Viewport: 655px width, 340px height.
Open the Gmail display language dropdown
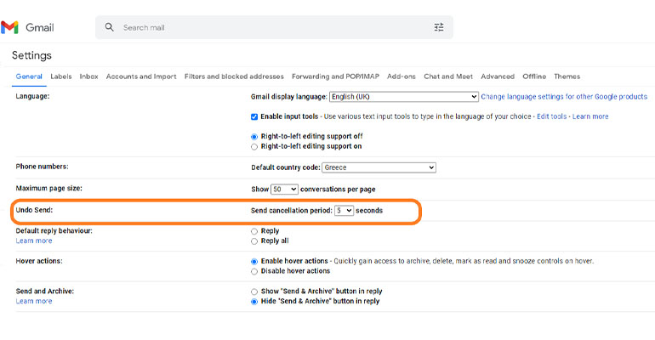click(403, 97)
